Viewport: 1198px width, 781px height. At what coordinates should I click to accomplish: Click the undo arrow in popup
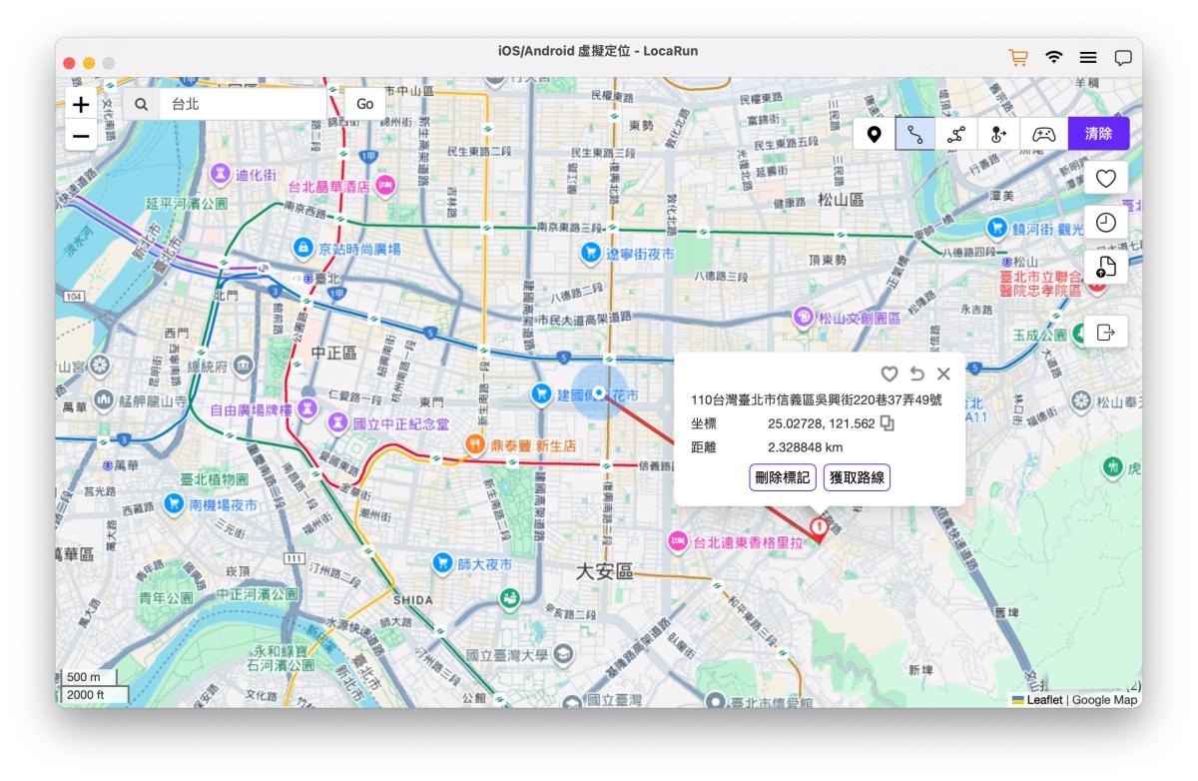(x=917, y=374)
